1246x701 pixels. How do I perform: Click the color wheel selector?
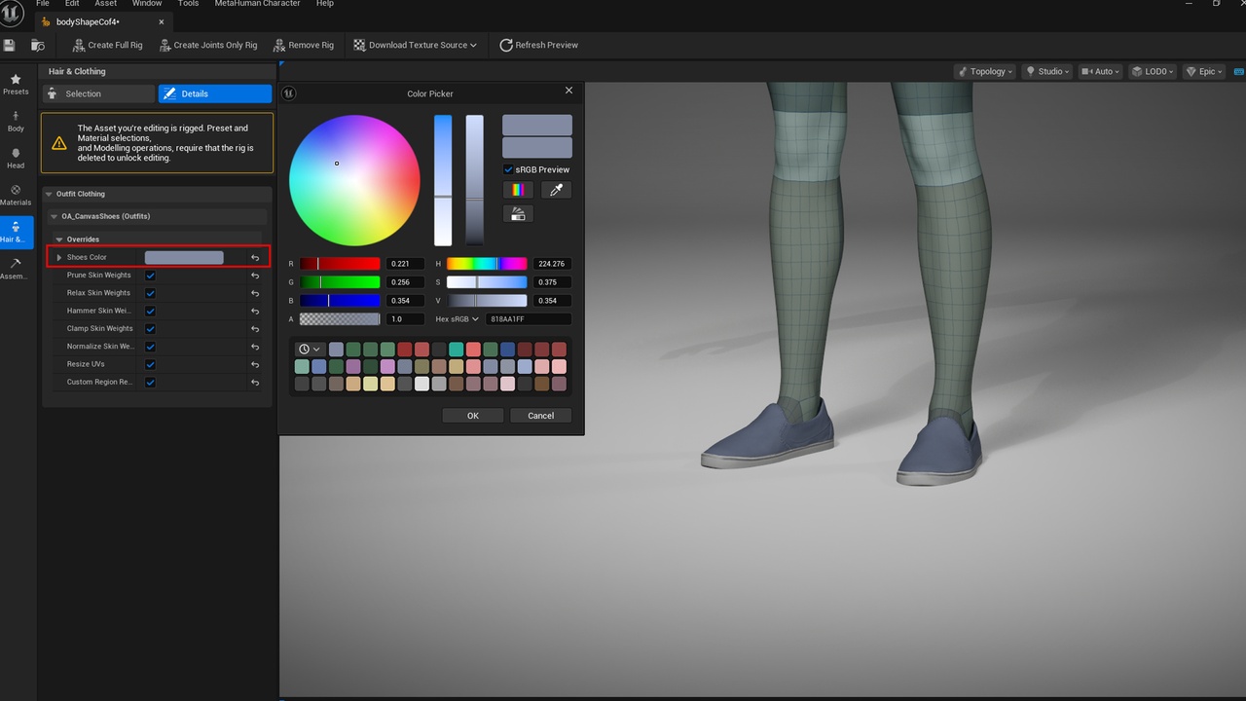[354, 180]
